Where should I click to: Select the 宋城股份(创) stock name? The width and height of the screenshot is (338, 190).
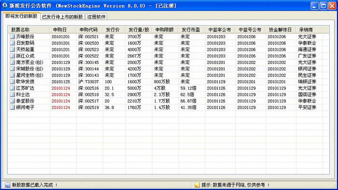pos(30,69)
